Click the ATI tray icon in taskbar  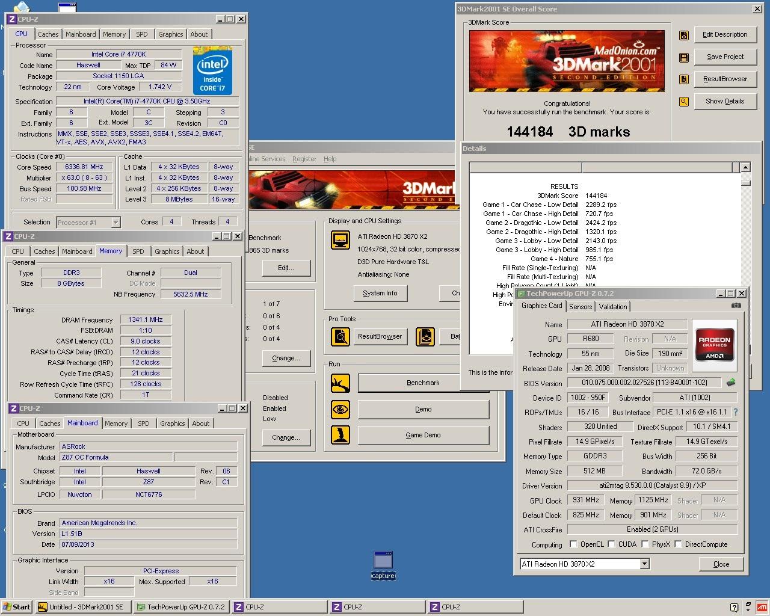click(x=762, y=607)
